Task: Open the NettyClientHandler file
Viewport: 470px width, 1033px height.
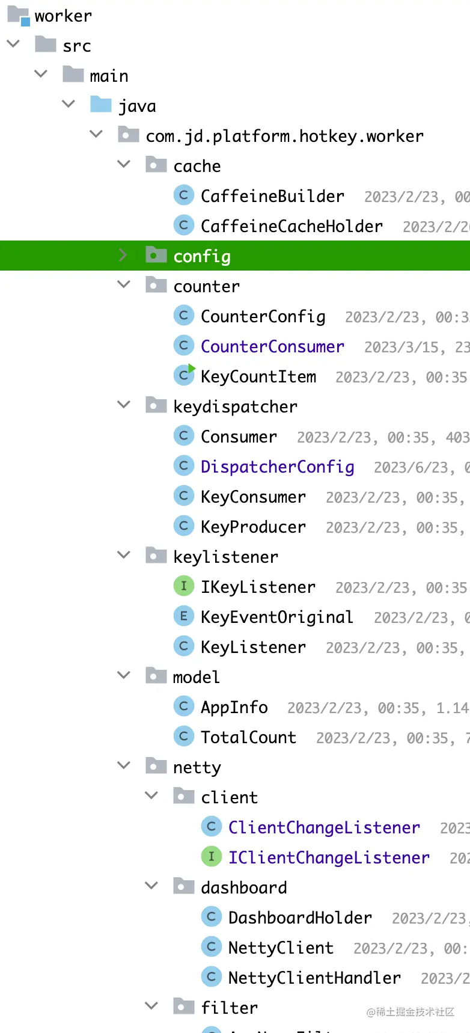Action: (314, 978)
